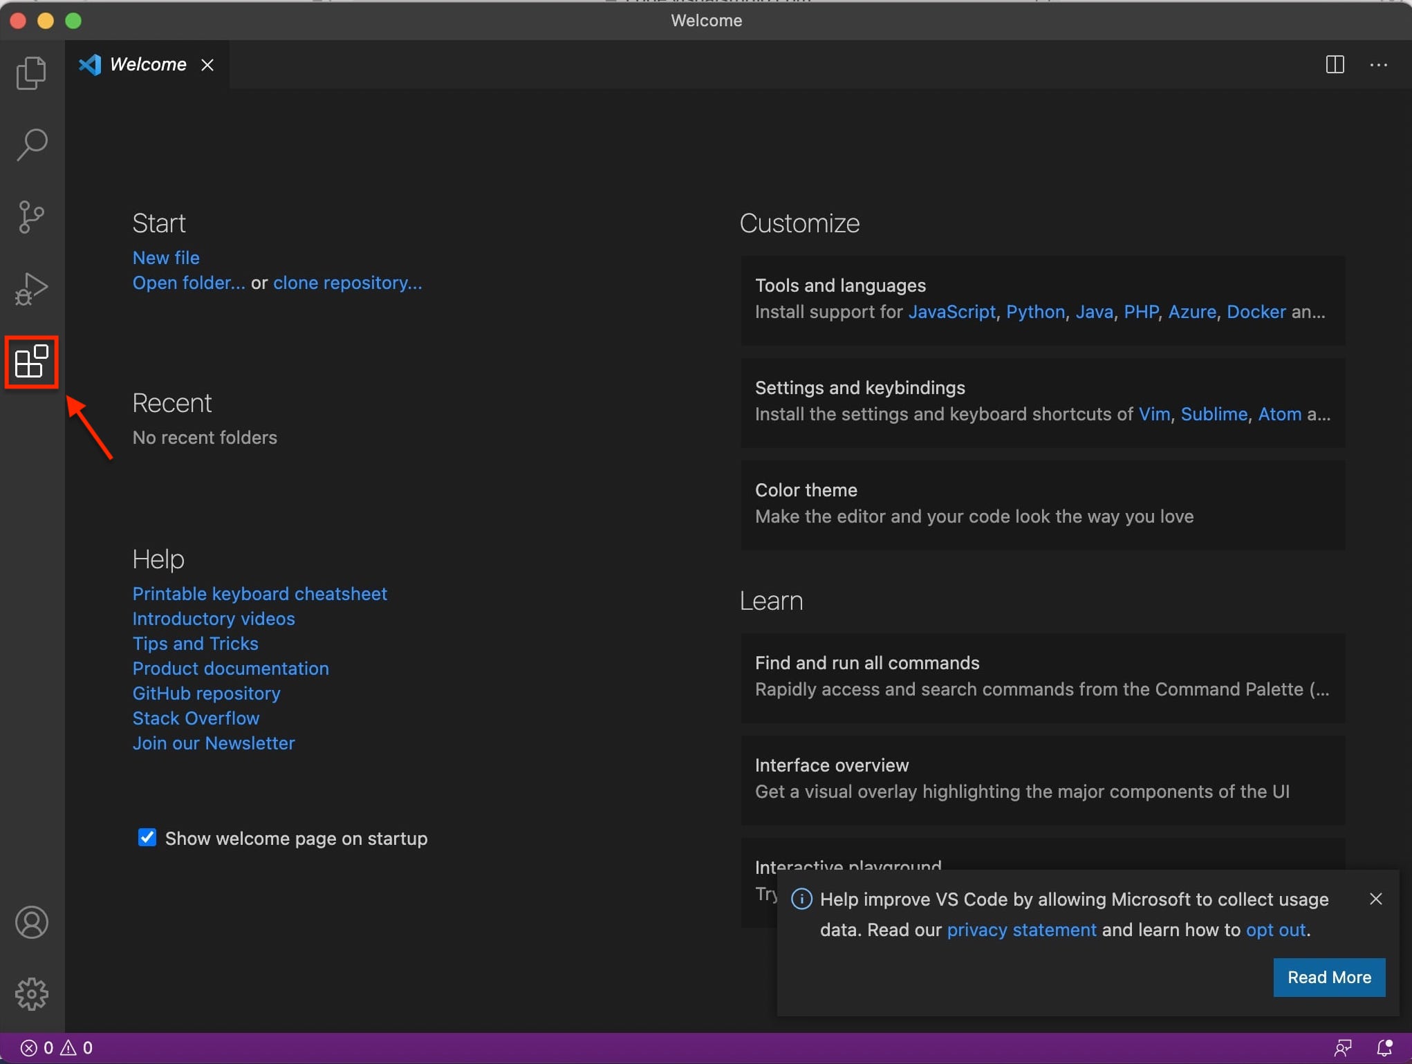
Task: Click the 'No recent folders' text
Action: 205,438
